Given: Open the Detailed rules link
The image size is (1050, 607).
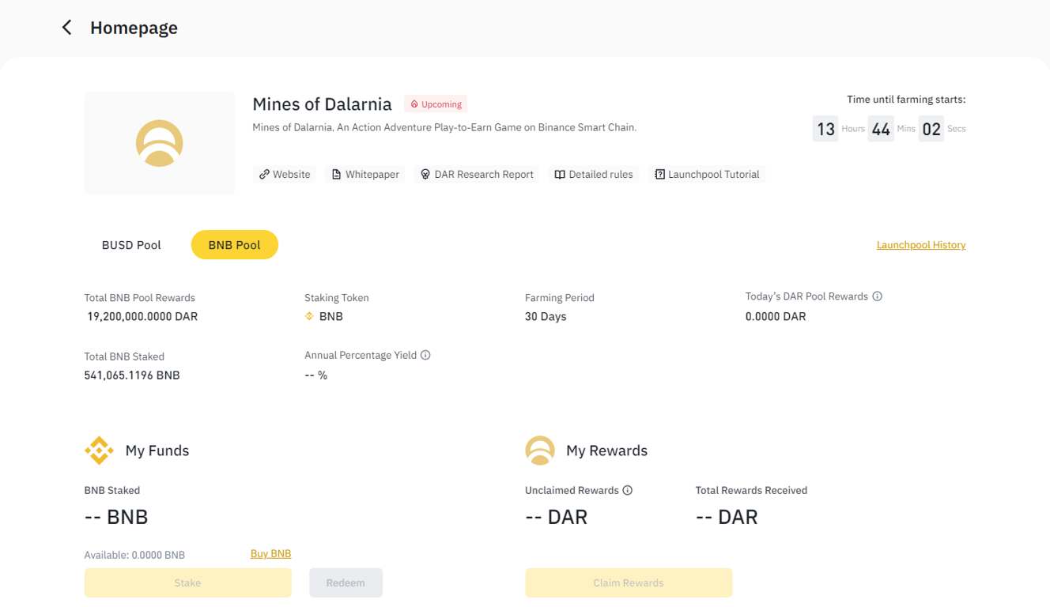Looking at the screenshot, I should tap(594, 175).
